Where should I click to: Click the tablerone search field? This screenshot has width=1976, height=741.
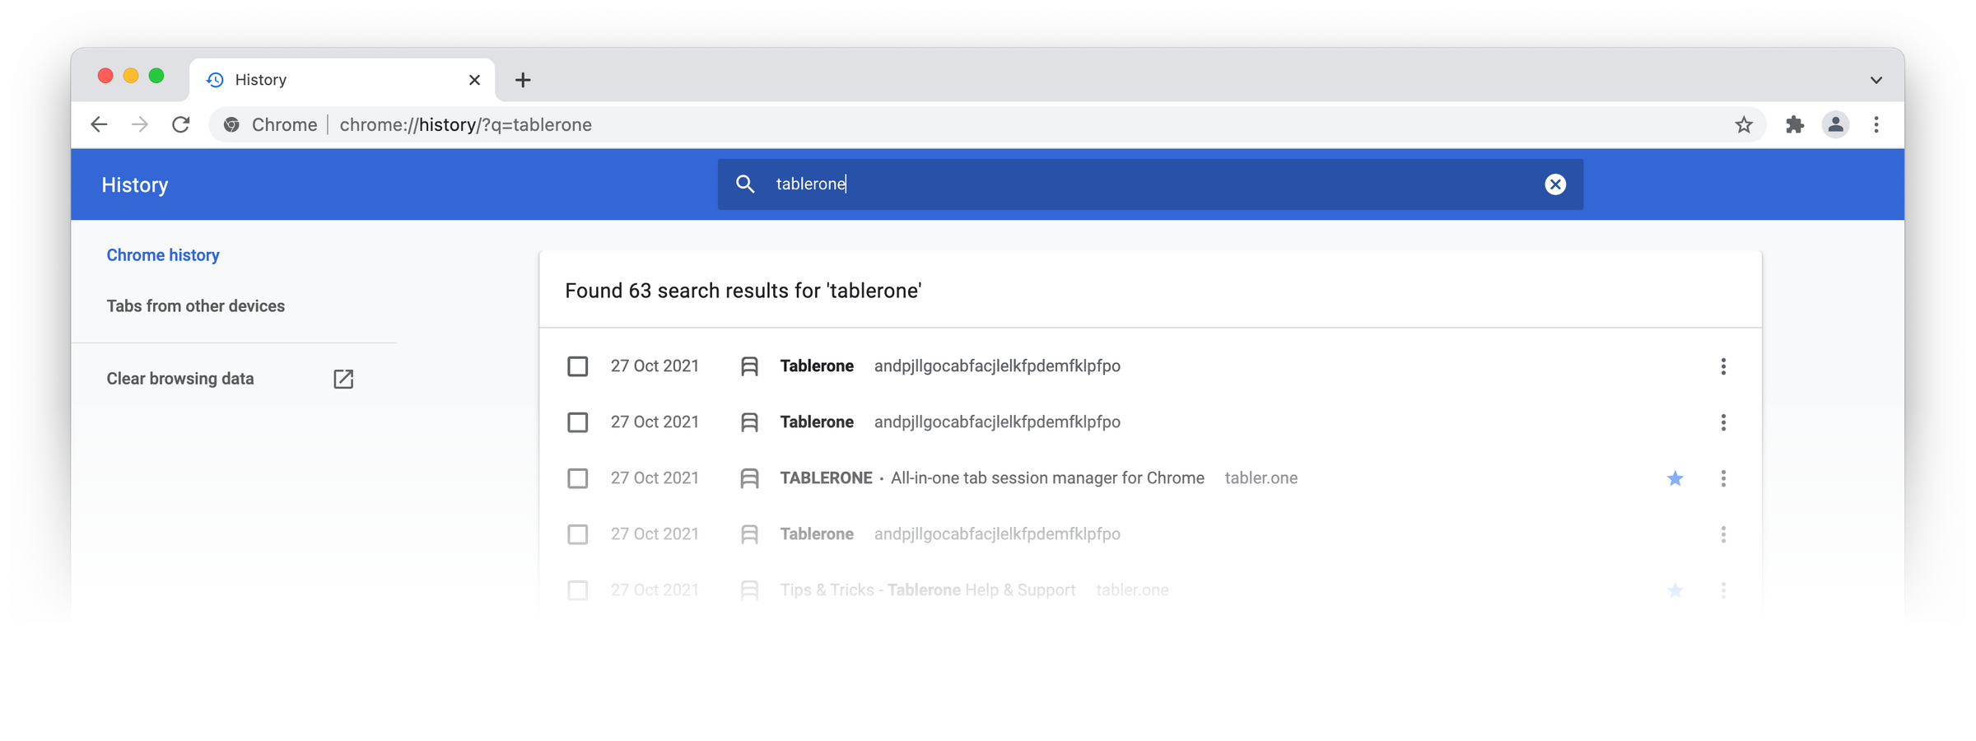[1150, 184]
